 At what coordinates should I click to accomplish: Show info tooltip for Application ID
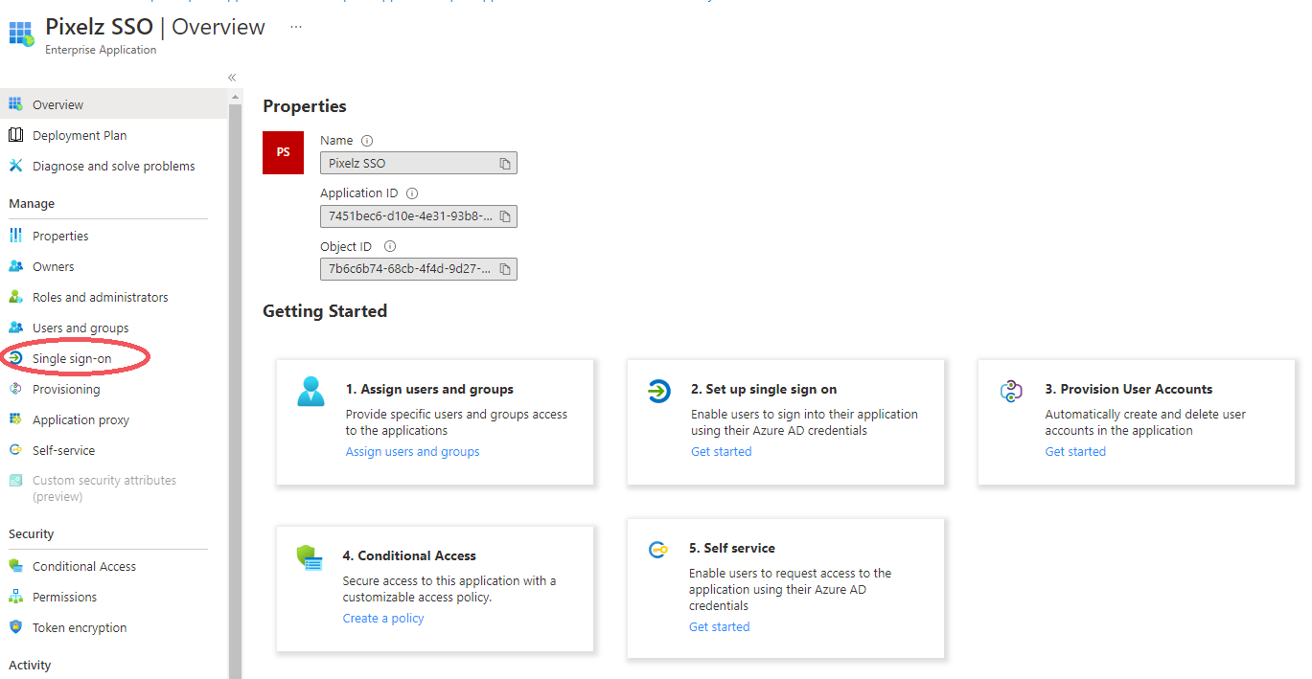click(412, 193)
